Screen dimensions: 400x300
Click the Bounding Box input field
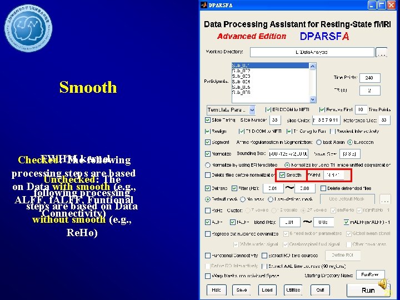pyautogui.click(x=288, y=154)
